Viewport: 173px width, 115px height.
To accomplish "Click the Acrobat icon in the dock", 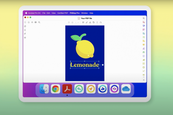I will [x=67, y=89].
